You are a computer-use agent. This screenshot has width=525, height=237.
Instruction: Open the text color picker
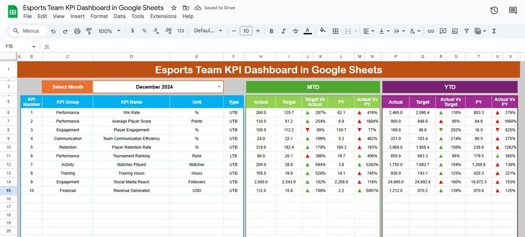308,31
